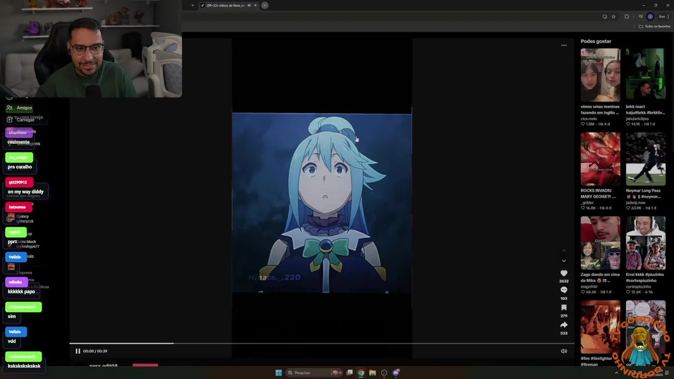This screenshot has width=674, height=379.
Task: Click the Podes gostar heading
Action: click(x=596, y=41)
